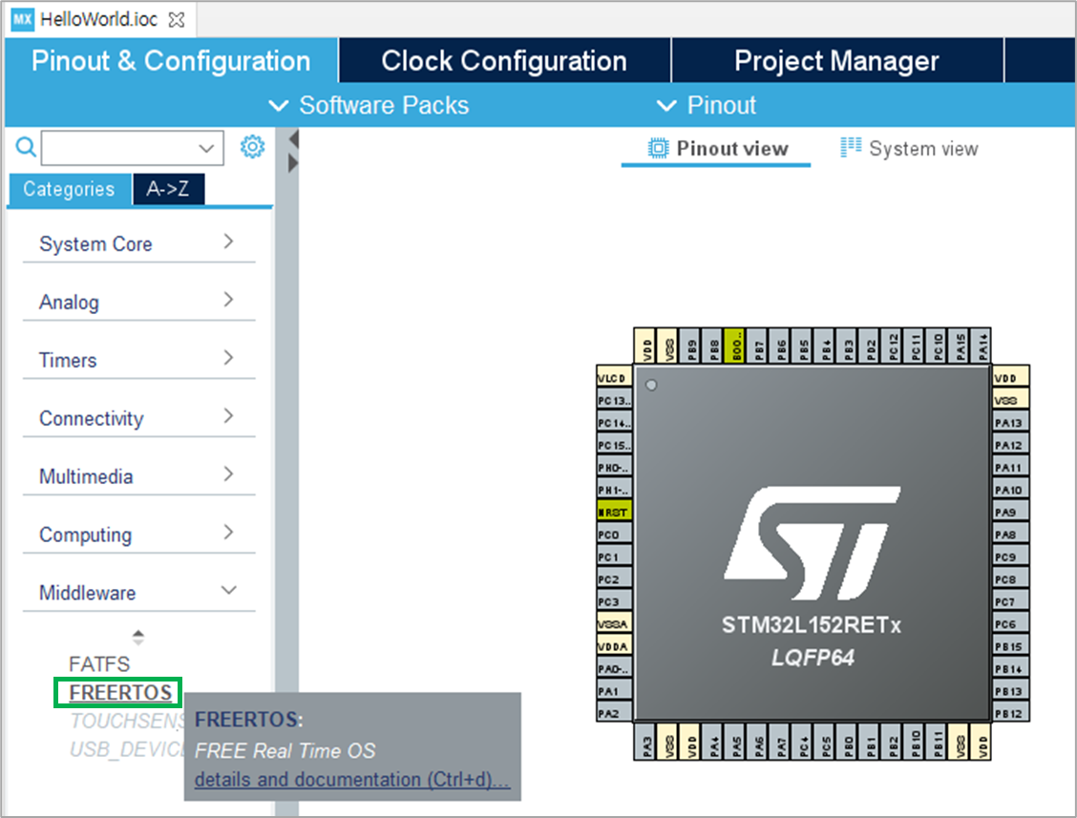Click the VDDA pin on chip
The height and width of the screenshot is (818, 1077).
pyautogui.click(x=613, y=646)
